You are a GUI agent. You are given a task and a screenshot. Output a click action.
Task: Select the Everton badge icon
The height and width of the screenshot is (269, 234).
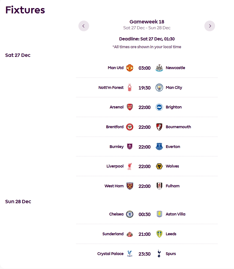(x=159, y=147)
